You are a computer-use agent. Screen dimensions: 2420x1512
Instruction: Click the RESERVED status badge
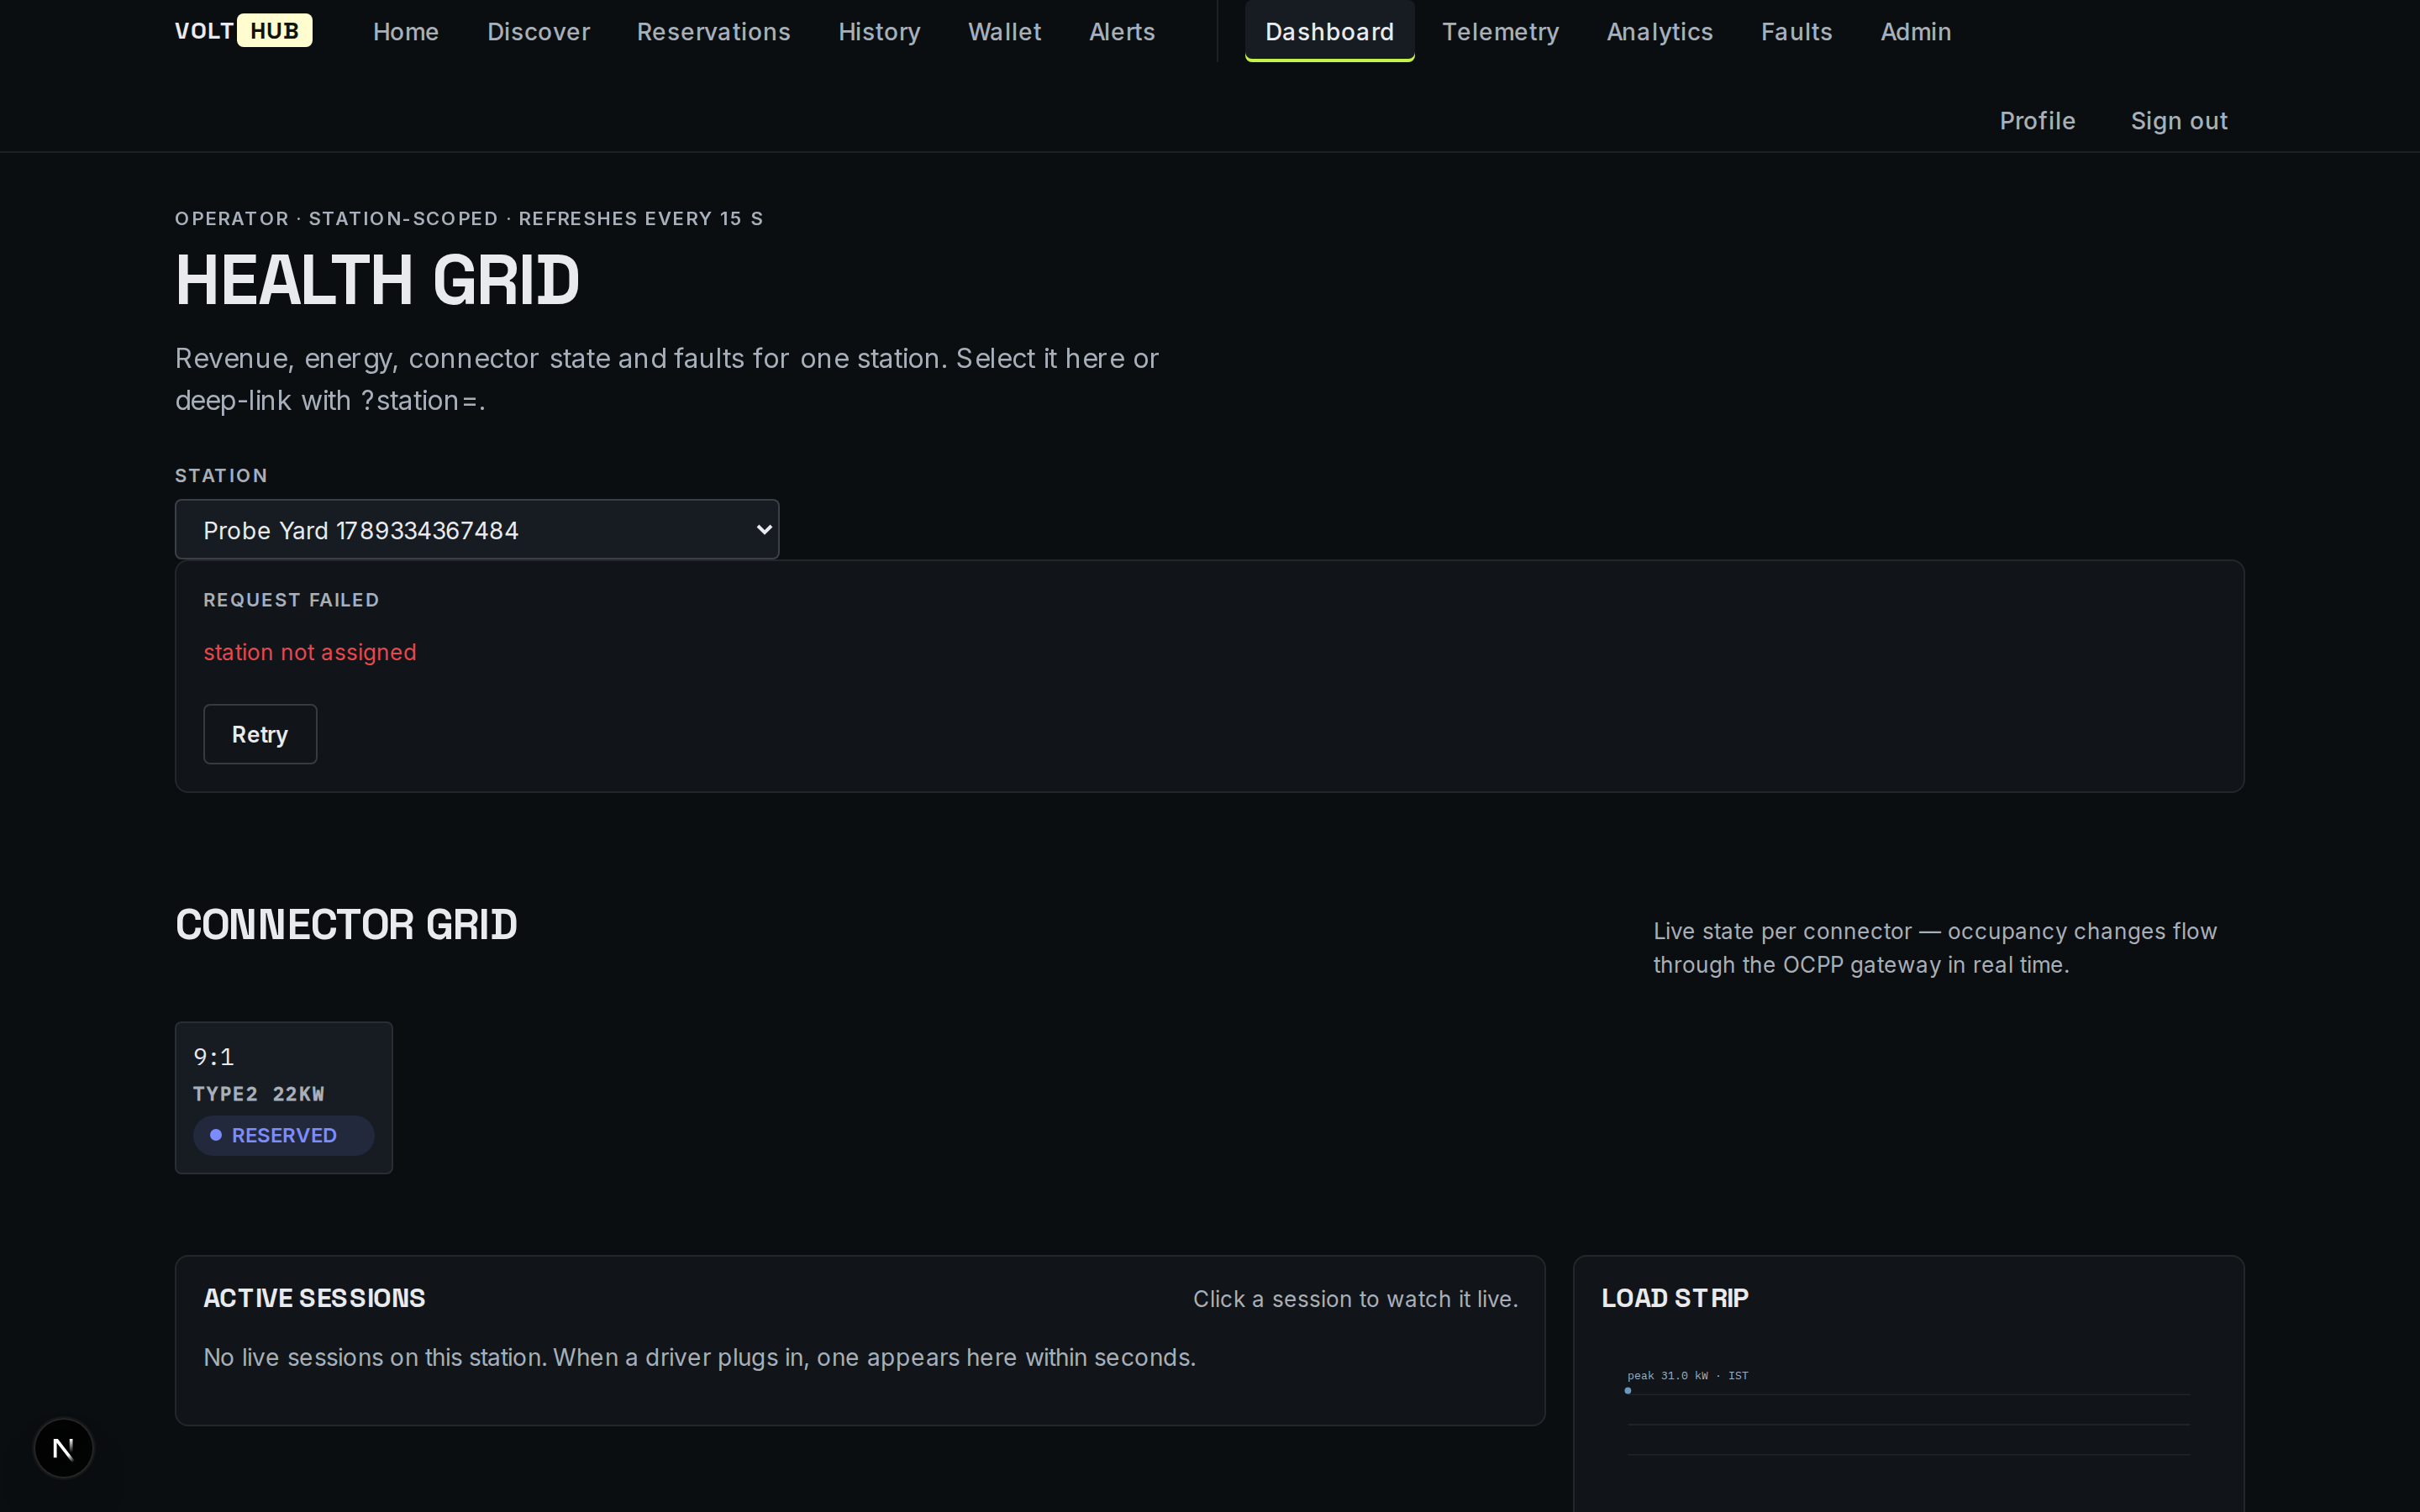tap(284, 1135)
